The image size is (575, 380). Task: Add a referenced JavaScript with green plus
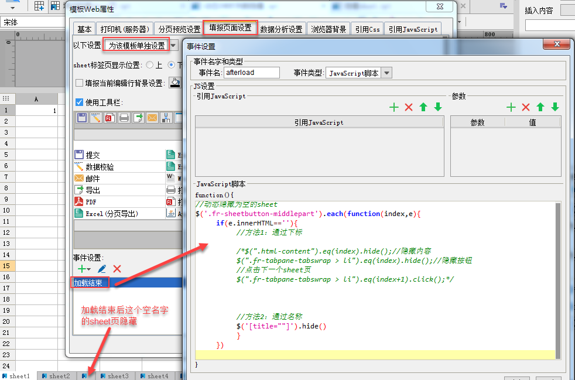[394, 107]
